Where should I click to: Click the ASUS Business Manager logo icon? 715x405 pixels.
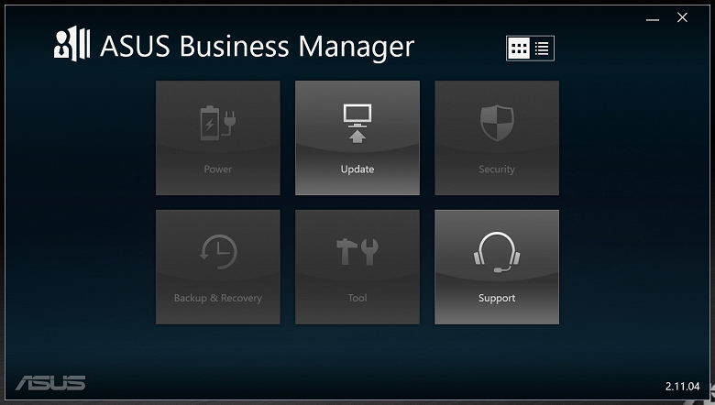pyautogui.click(x=72, y=44)
